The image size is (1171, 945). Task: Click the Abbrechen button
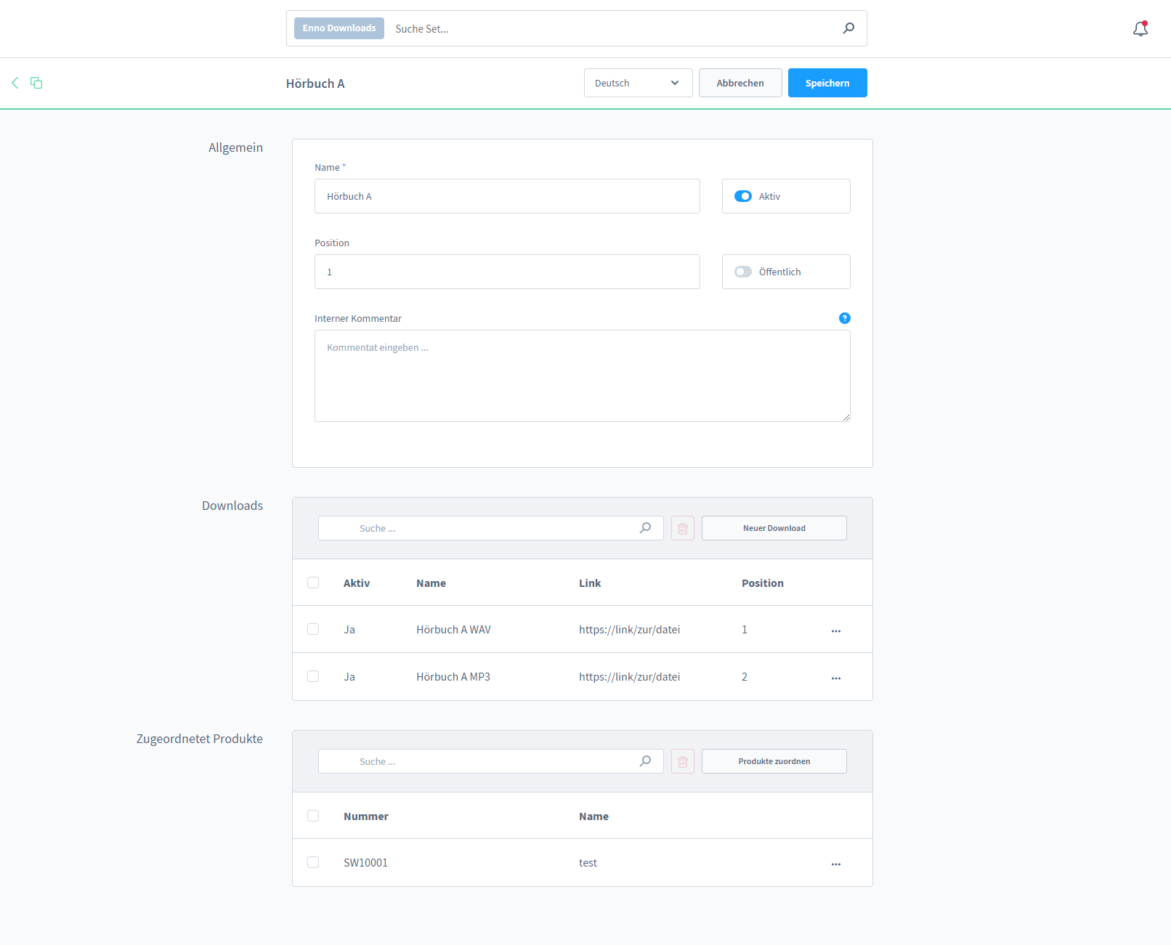pos(740,83)
